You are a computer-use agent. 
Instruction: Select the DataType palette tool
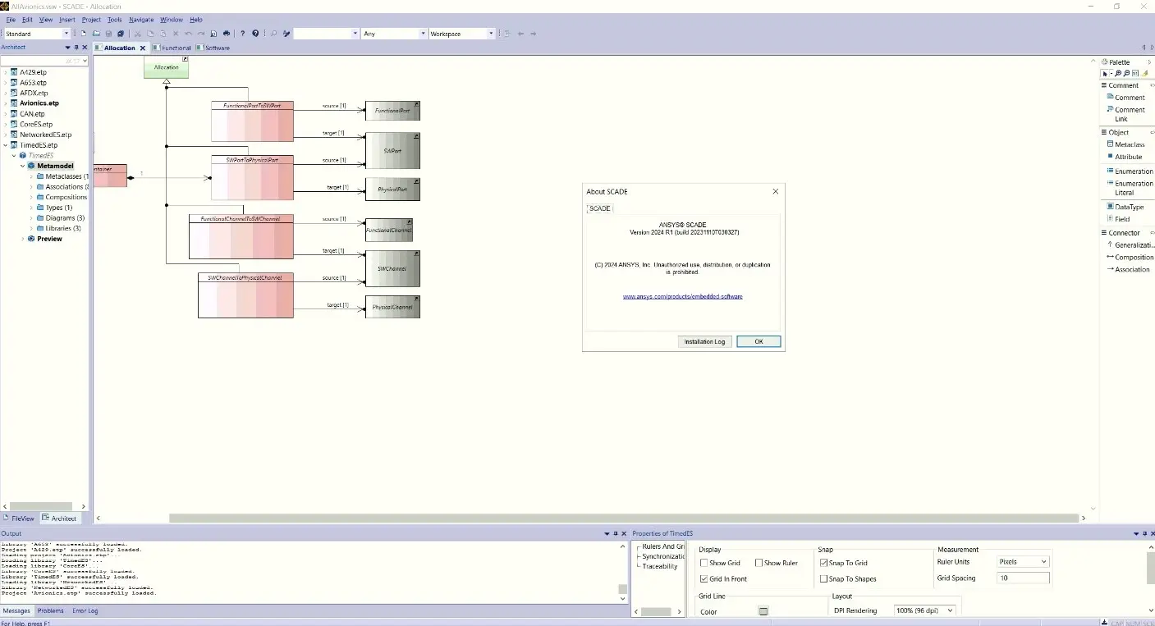pos(1124,207)
